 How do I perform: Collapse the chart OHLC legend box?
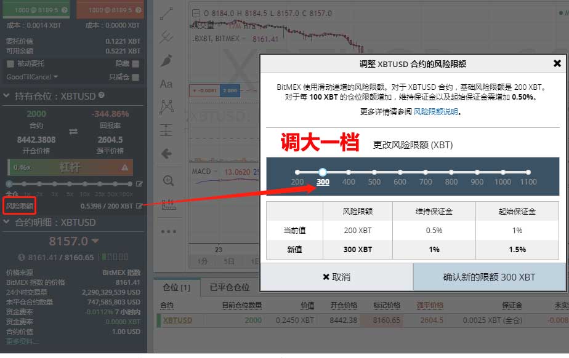point(196,14)
